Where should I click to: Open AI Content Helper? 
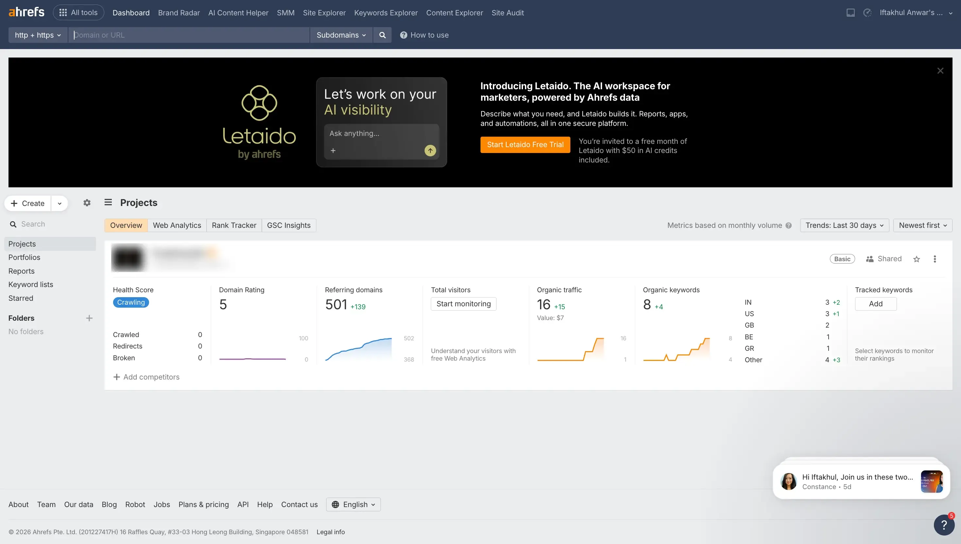[x=238, y=13]
